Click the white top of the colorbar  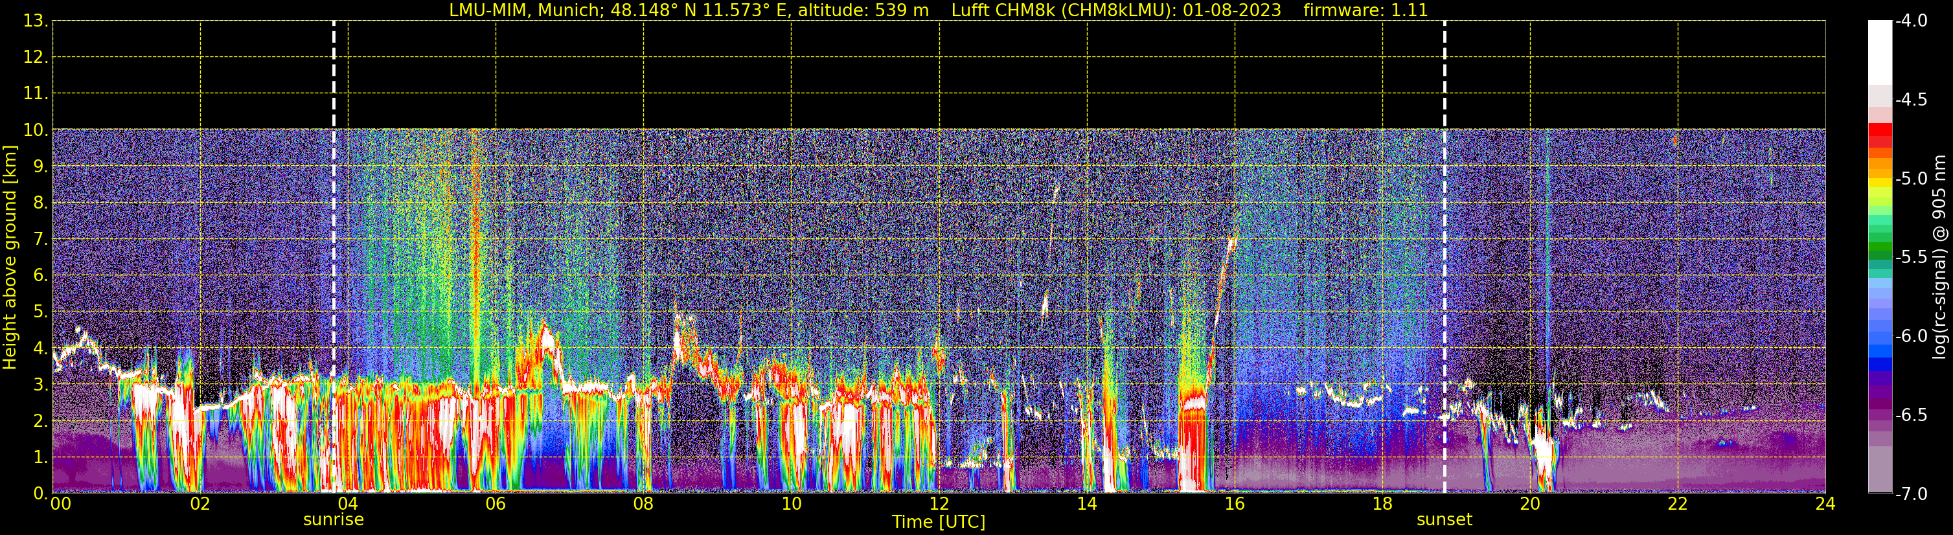tap(1880, 53)
